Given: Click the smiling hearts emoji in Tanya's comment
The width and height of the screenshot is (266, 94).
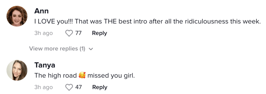Looking at the screenshot, I should [x=82, y=75].
